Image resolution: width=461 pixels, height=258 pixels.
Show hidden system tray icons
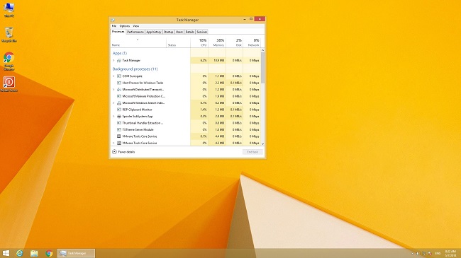tap(412, 253)
